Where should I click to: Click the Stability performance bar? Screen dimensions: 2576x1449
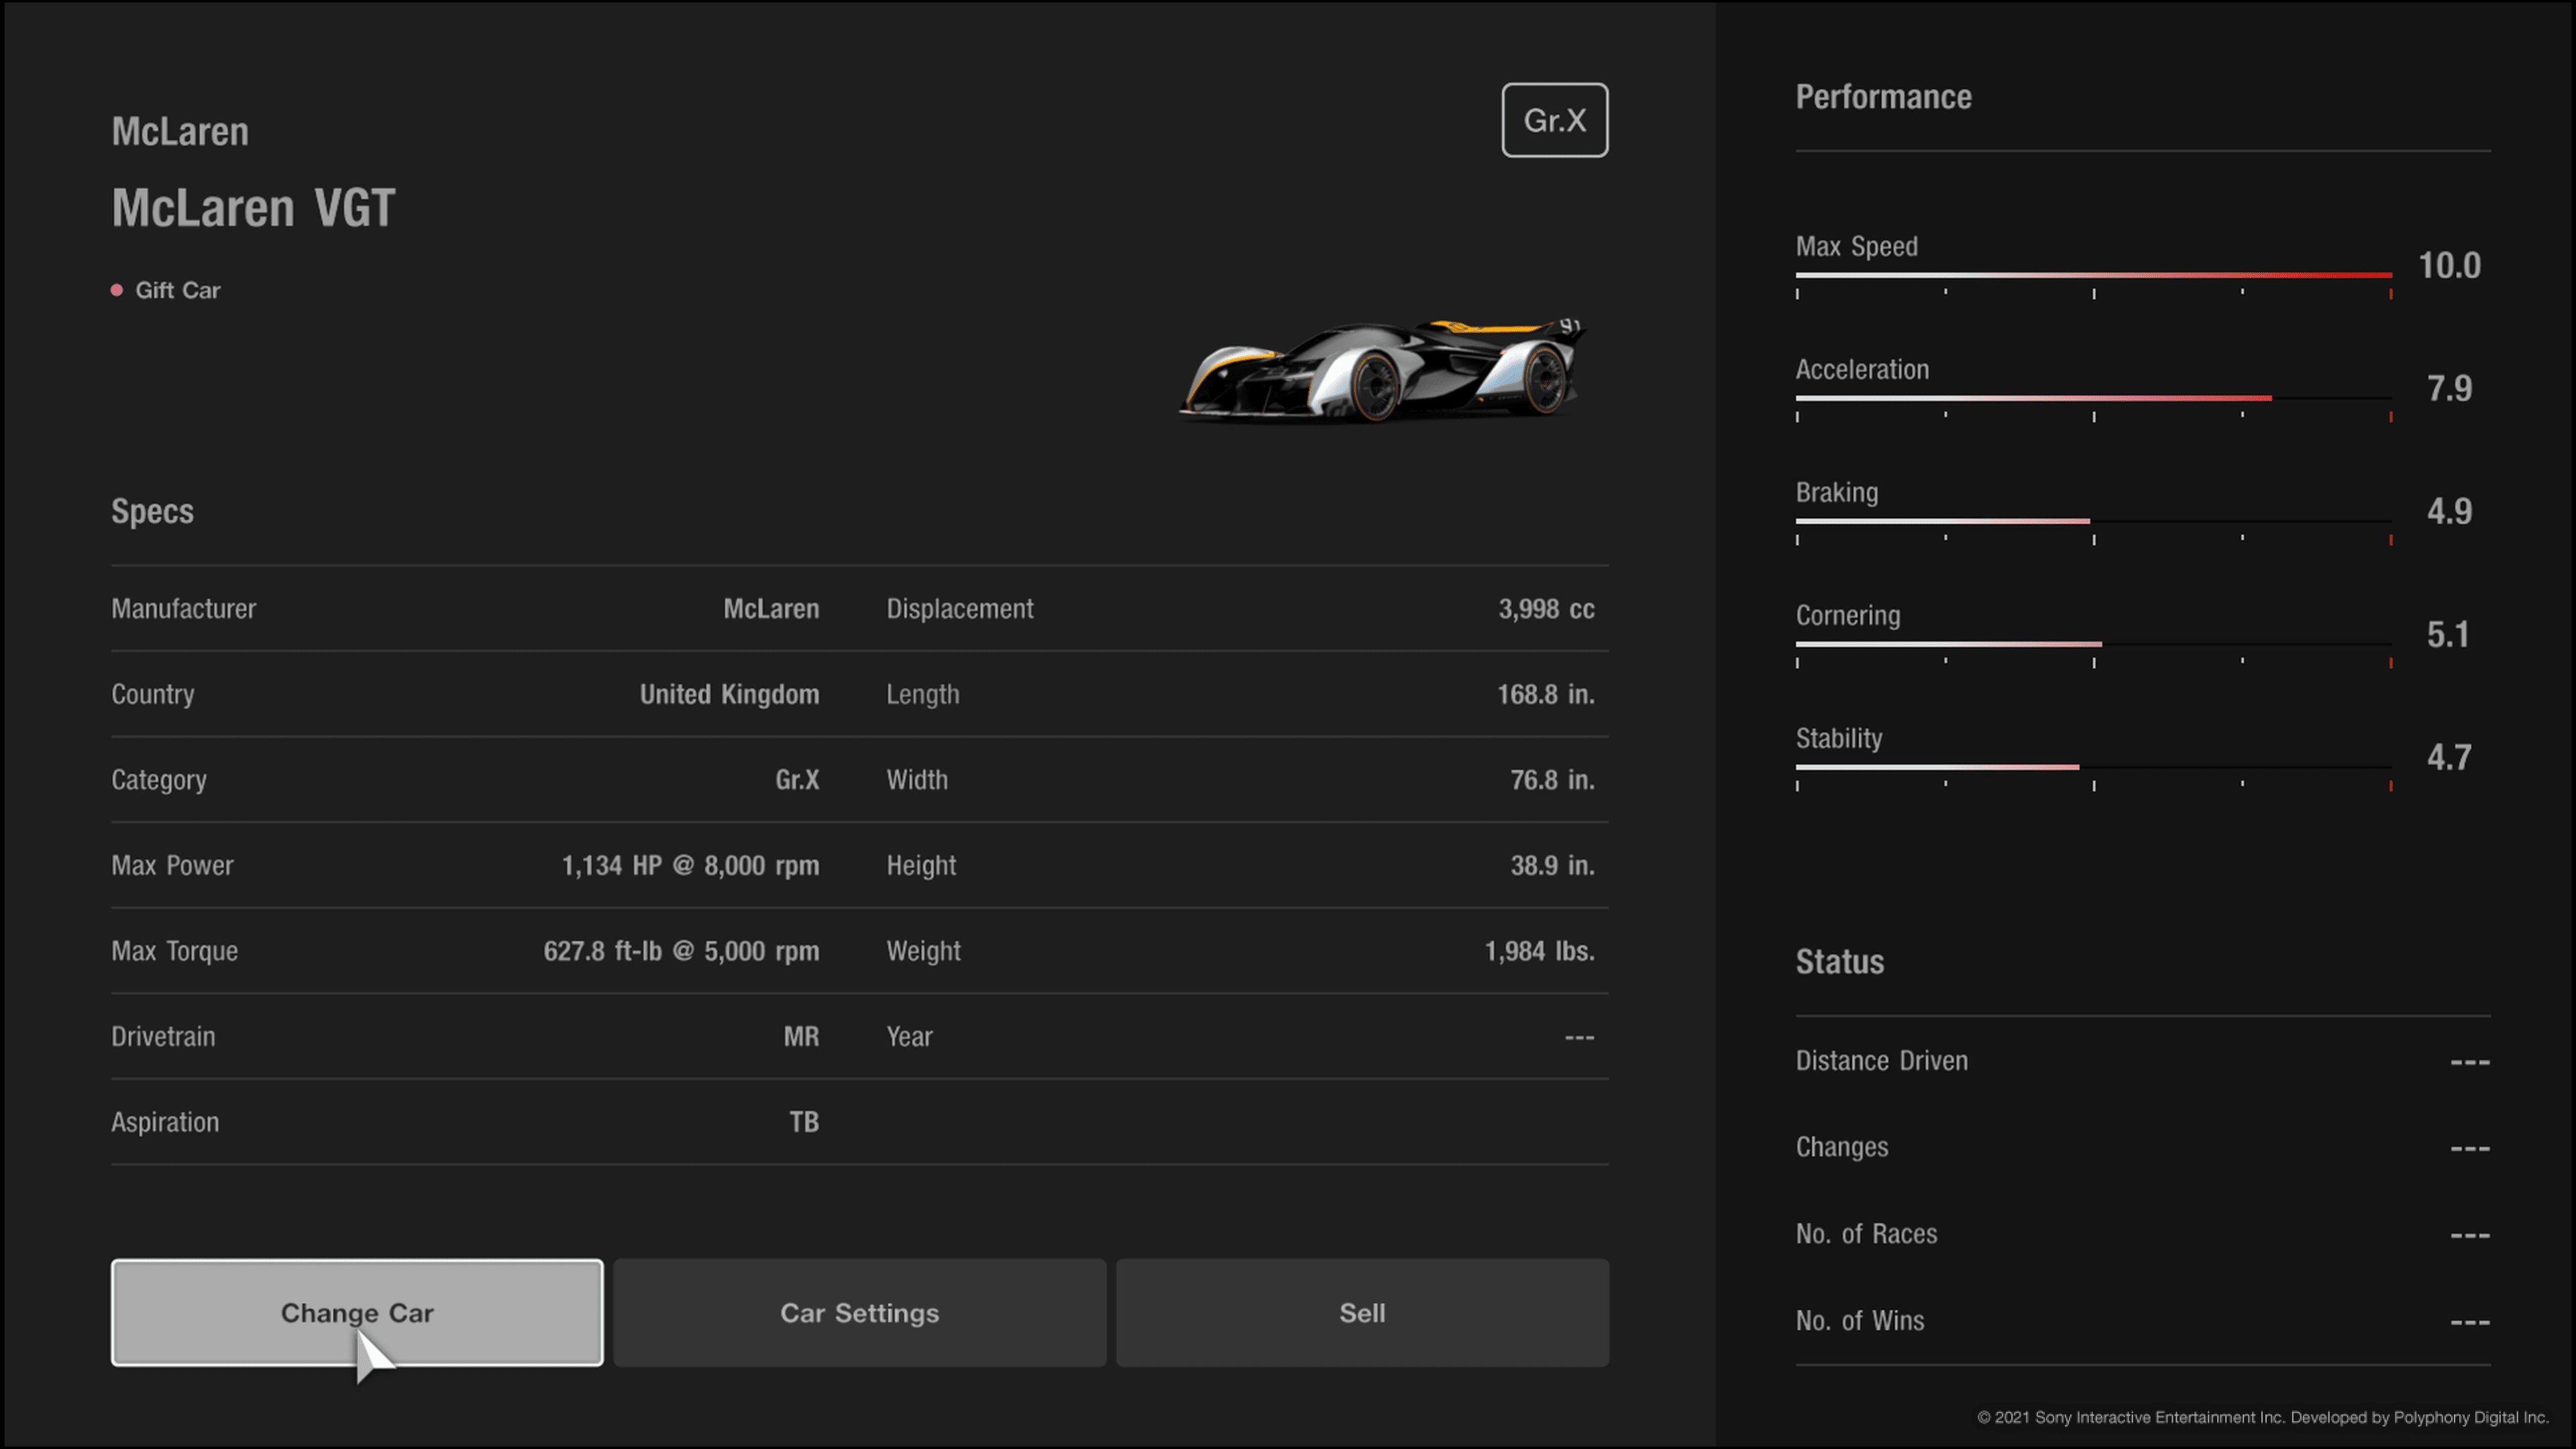pyautogui.click(x=2094, y=767)
